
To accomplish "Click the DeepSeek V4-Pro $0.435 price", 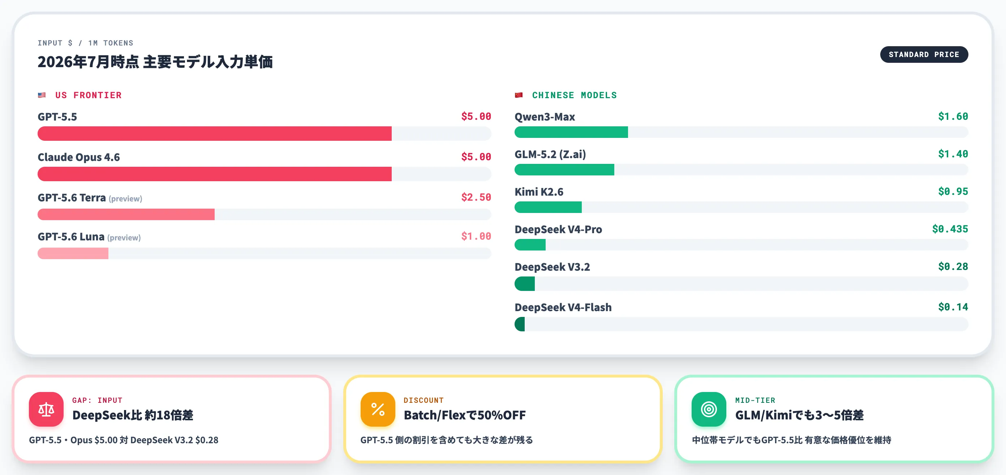I will point(950,229).
